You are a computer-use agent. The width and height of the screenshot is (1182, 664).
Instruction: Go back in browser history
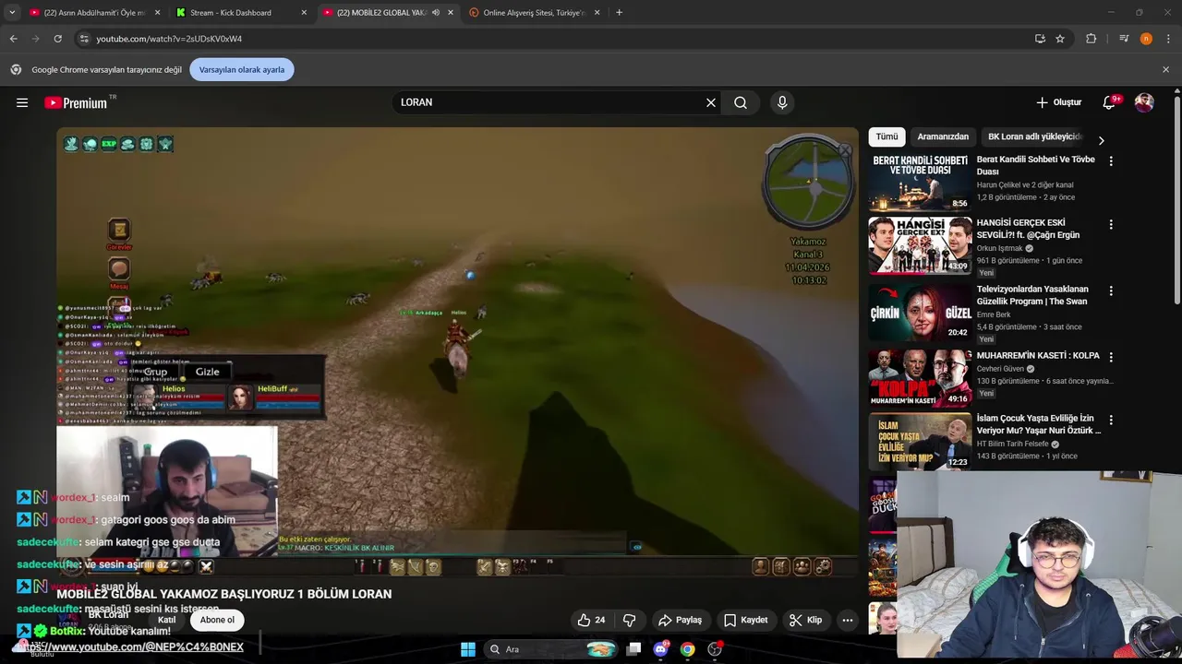coord(13,39)
